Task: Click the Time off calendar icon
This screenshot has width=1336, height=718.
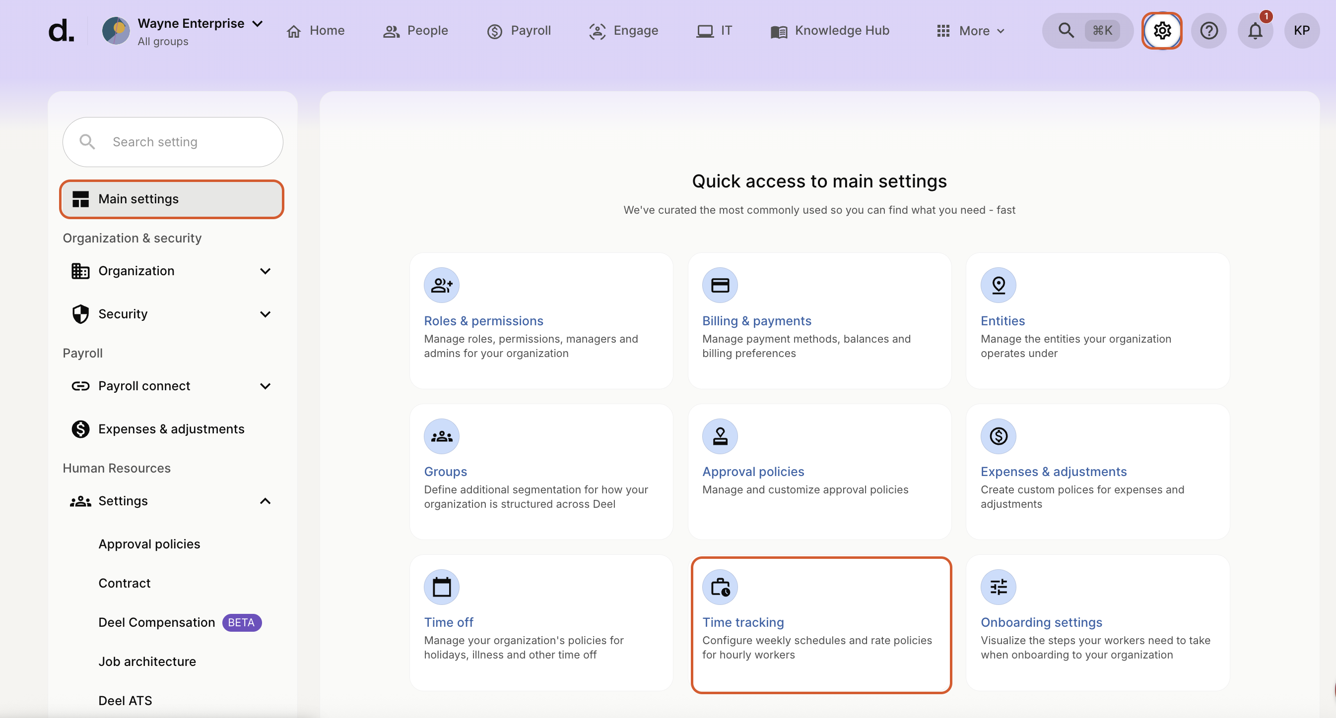Action: 441,587
